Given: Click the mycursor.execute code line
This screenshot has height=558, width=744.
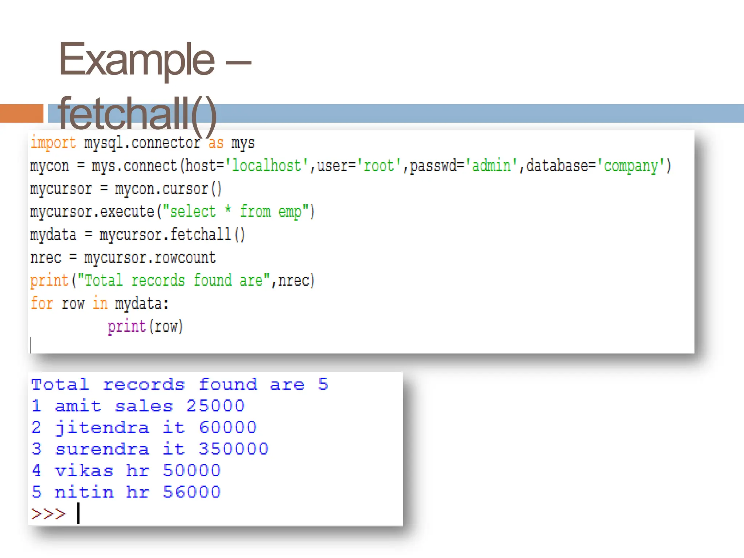Looking at the screenshot, I should (173, 212).
